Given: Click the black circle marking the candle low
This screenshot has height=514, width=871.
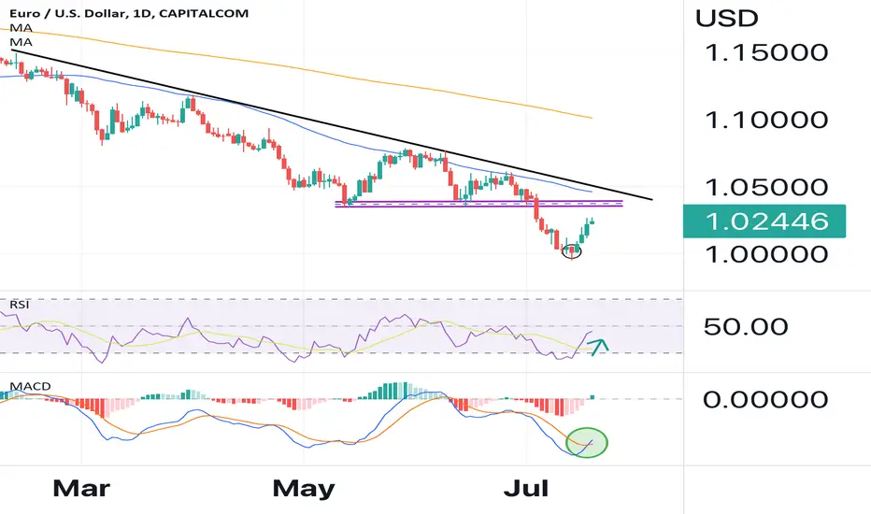Looking at the screenshot, I should click(x=572, y=251).
